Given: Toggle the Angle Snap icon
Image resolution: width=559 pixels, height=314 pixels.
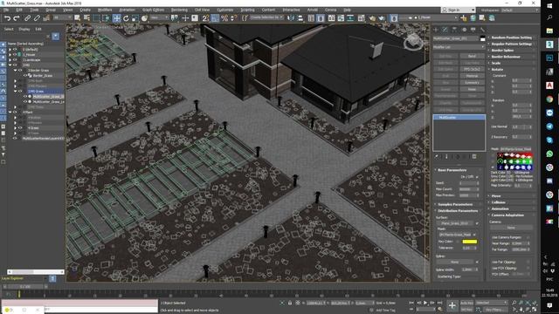Looking at the screenshot, I should coord(215,17).
